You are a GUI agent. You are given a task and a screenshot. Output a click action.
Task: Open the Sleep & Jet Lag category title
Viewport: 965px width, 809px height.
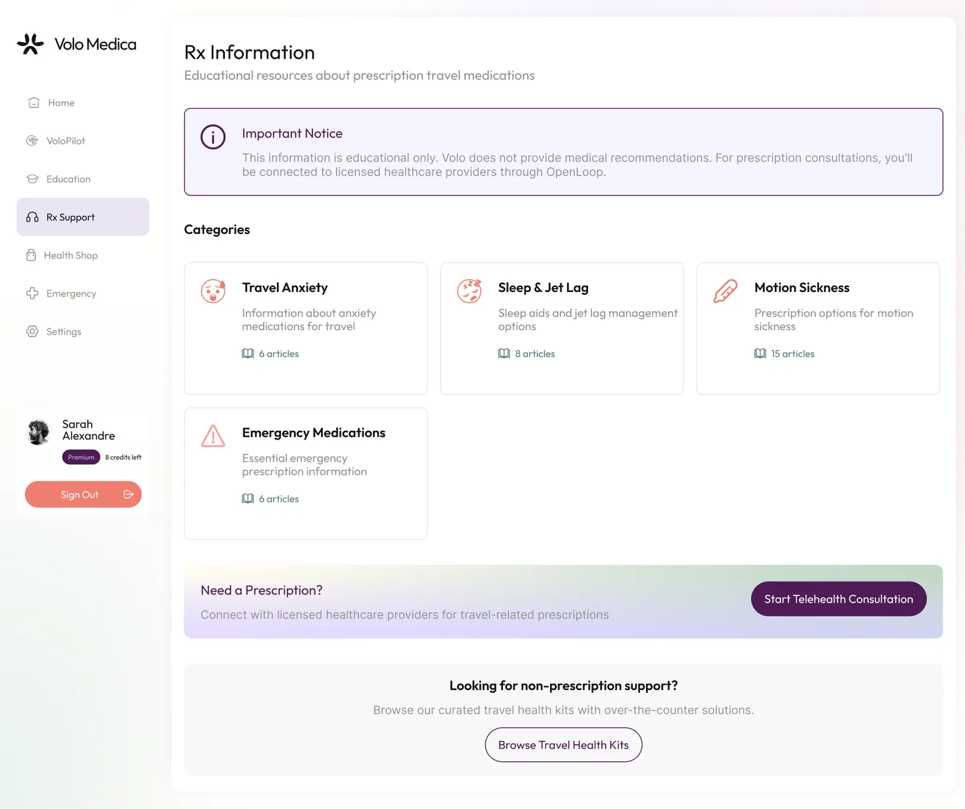pyautogui.click(x=543, y=288)
